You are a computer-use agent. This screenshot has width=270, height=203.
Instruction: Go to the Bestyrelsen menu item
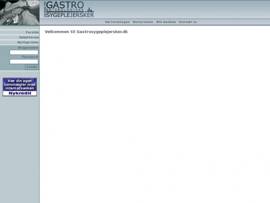pos(143,22)
